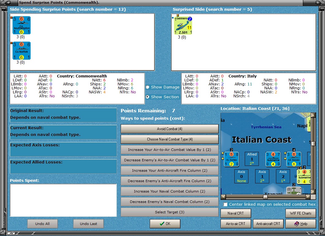Click 'Country: Commonwealth' text
Screen dimensions: 325x236
click(82, 76)
